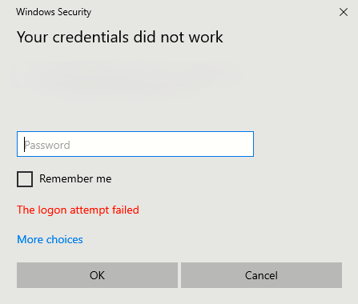Enable the square box beside Remember me

(x=25, y=179)
